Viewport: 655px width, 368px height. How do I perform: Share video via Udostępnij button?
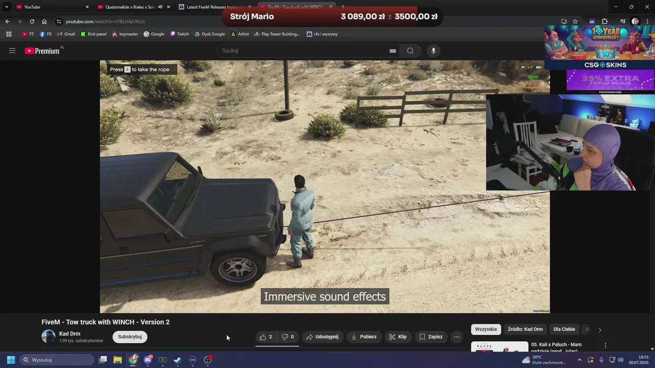322,337
